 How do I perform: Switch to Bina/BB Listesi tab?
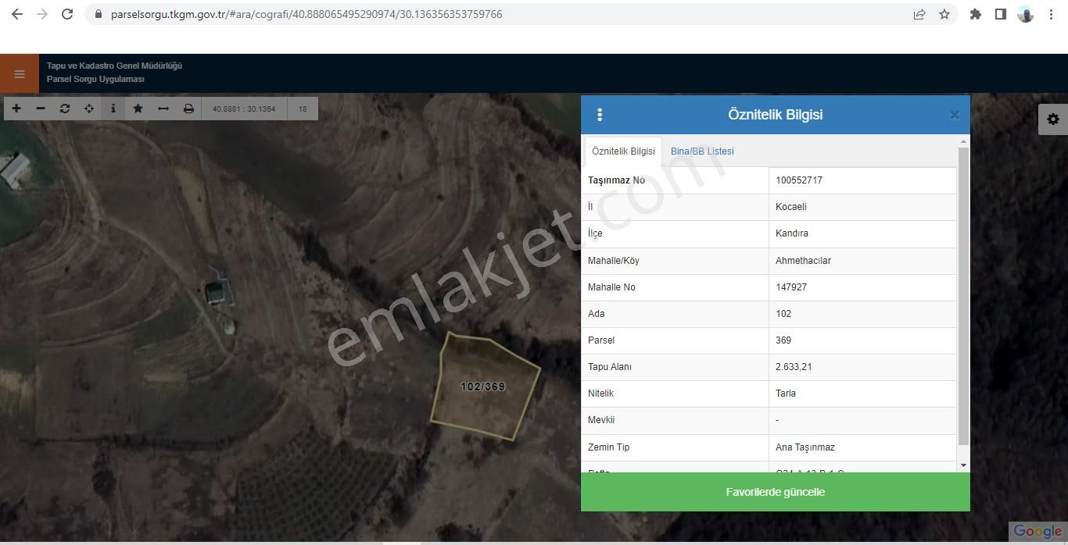coord(701,151)
